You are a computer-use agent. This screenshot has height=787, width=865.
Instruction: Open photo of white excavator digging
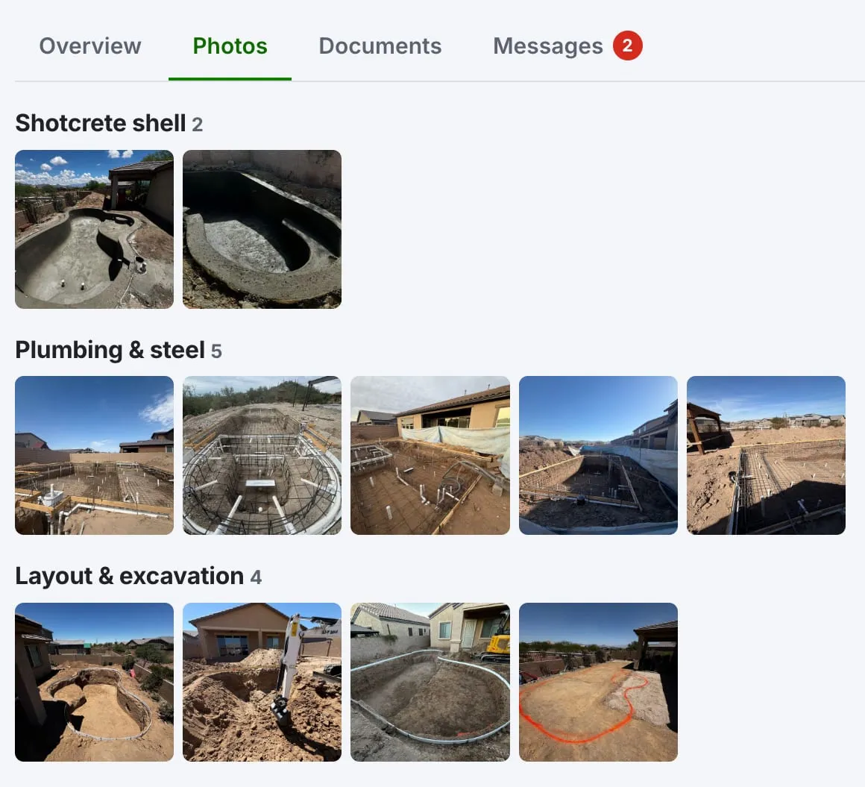click(x=262, y=682)
